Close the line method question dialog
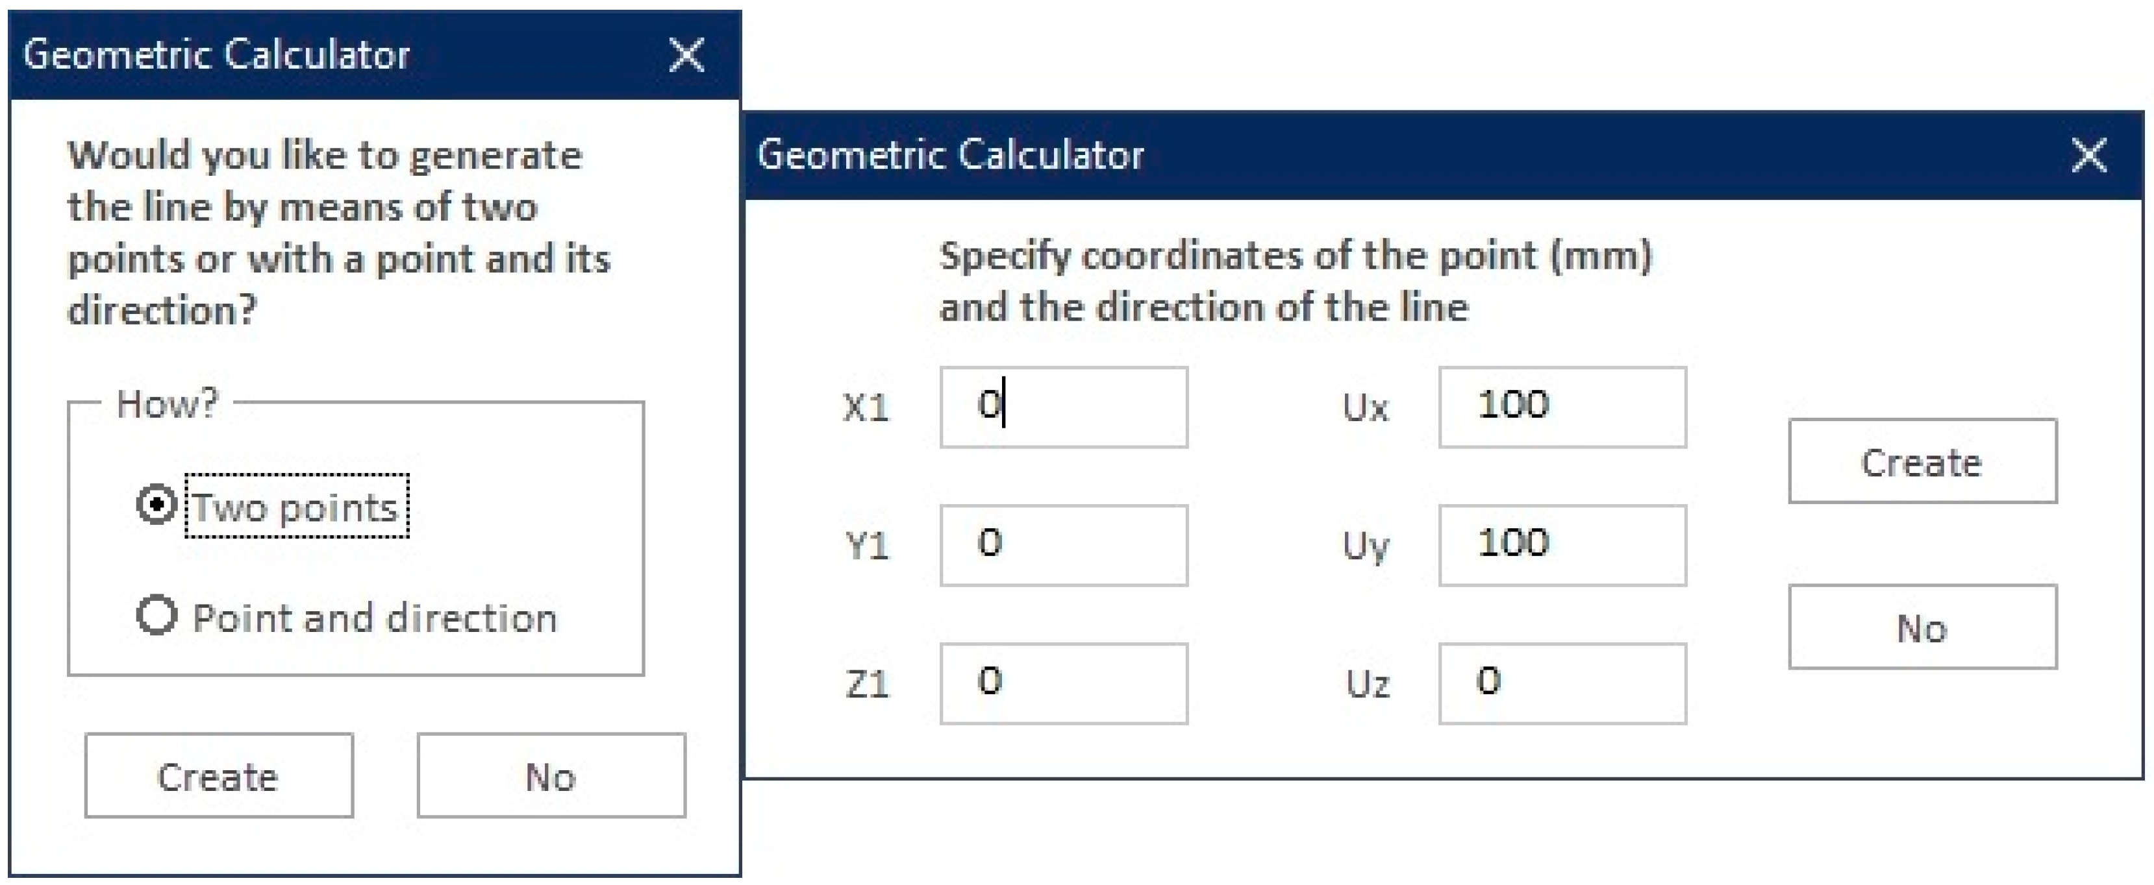This screenshot has height=885, width=2154. 686,55
